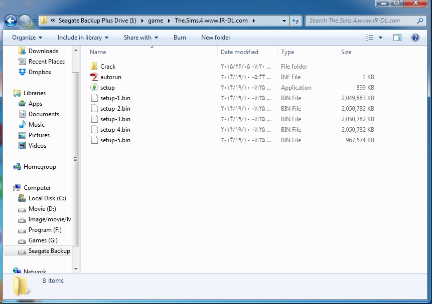Open the Share with menu
This screenshot has width=432, height=304.
pos(141,38)
